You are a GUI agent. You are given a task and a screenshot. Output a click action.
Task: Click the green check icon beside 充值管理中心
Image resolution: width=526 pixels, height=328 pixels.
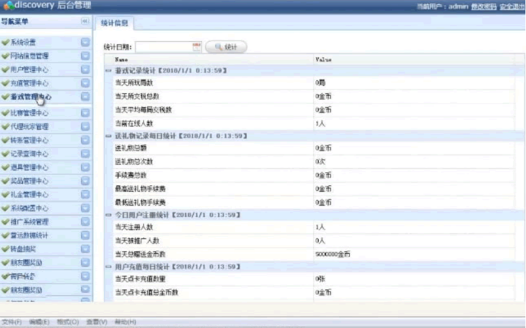6,83
